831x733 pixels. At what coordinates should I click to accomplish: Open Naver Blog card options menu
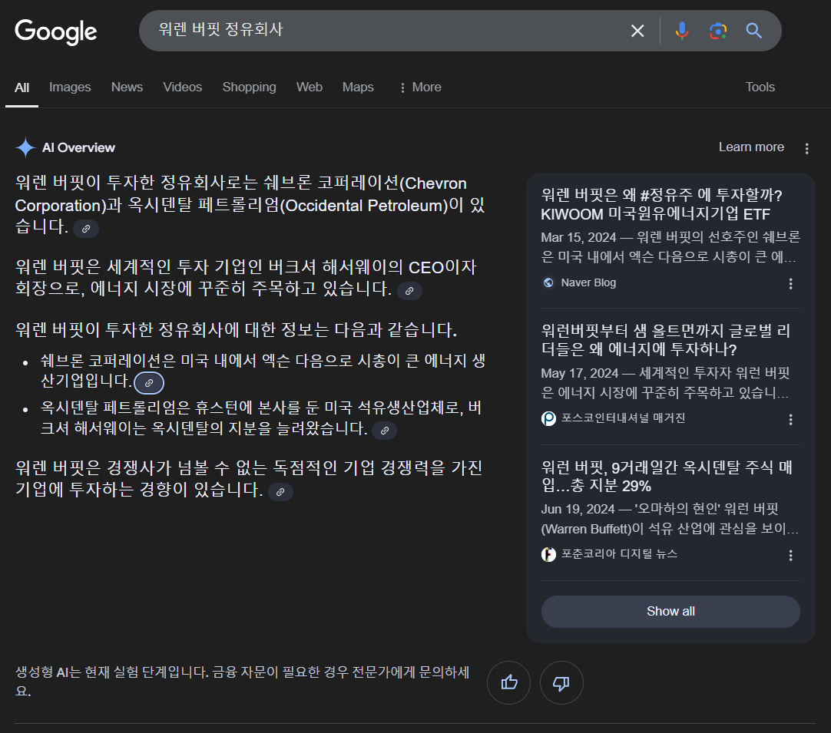791,283
